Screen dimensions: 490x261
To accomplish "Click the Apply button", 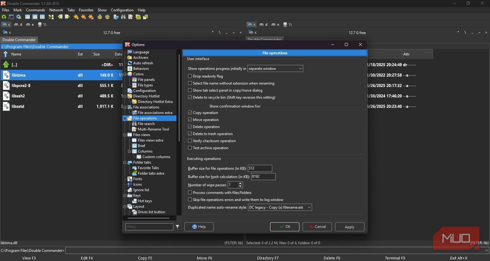I will [349, 227].
